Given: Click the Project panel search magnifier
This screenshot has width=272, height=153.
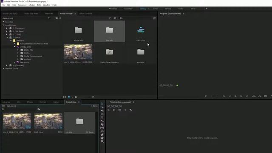Looking at the screenshot, I should coord(3,109).
